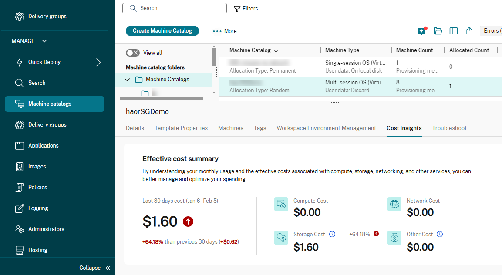Click the Create Machine Catalog button
Screen dimensions: 502x275
click(162, 31)
